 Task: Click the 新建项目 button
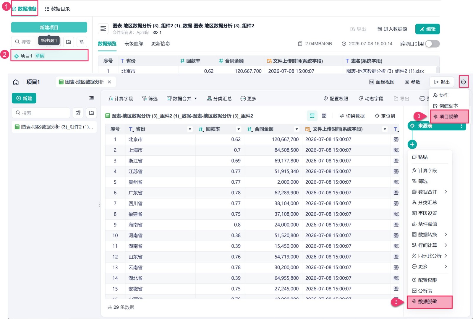[49, 27]
